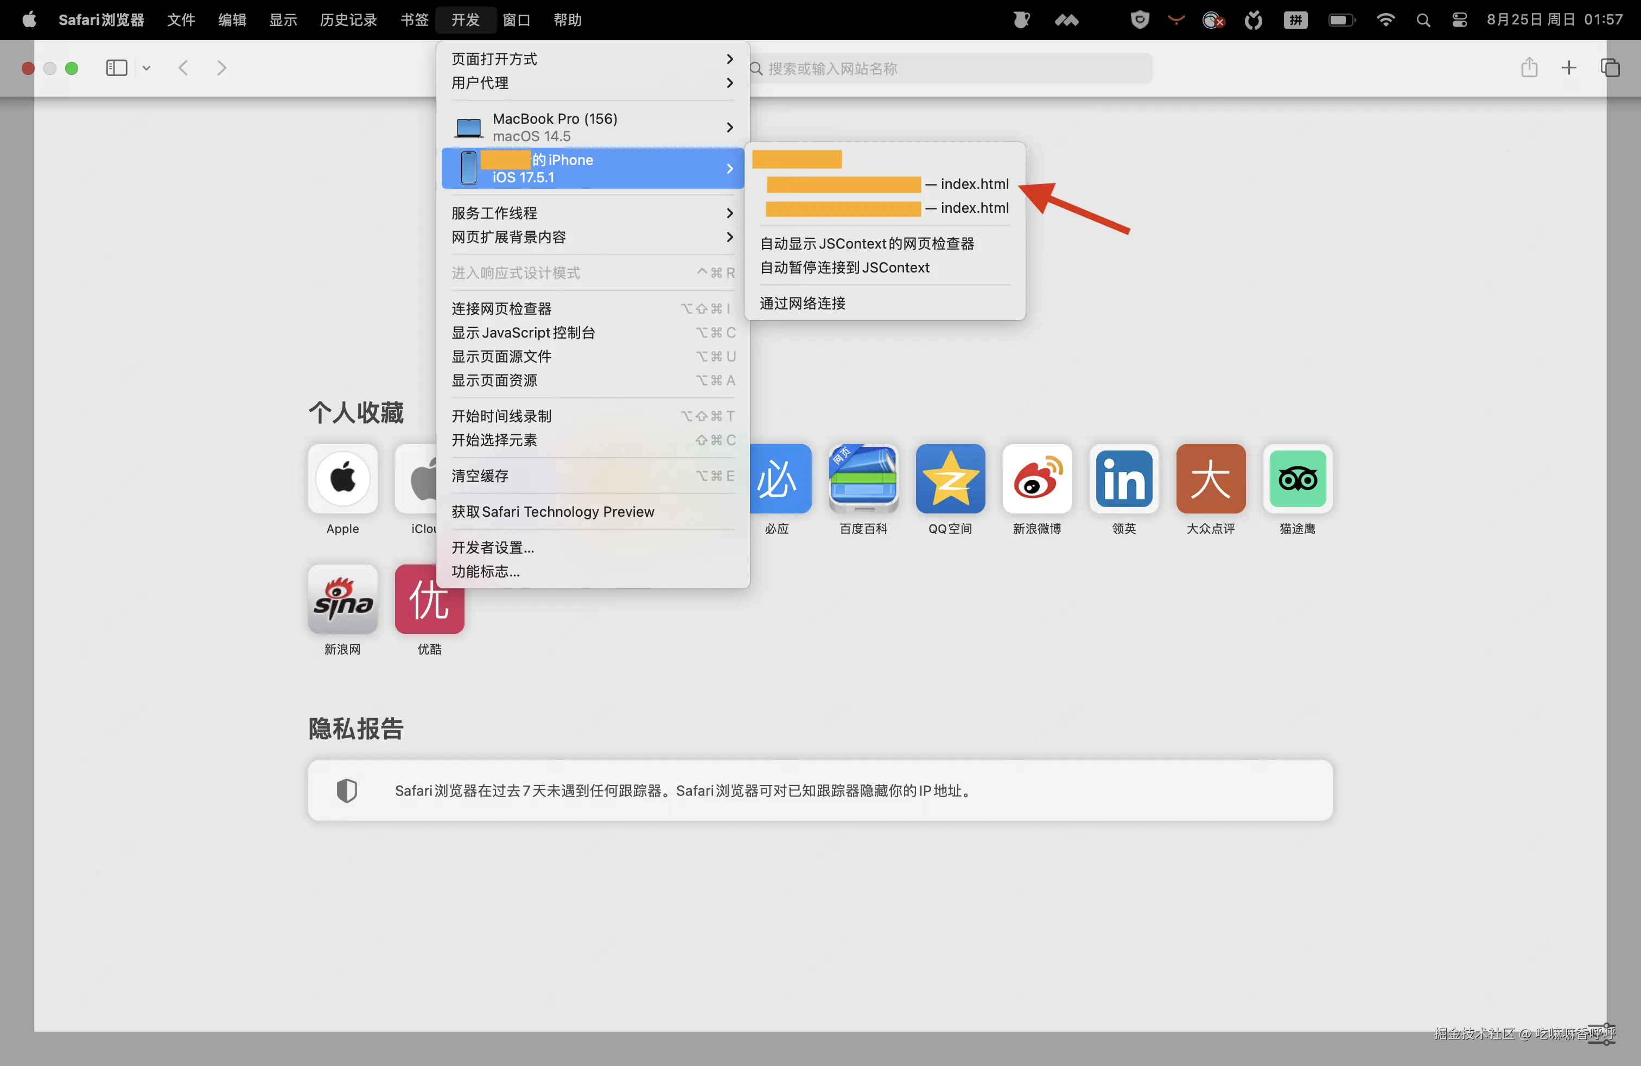Click the forward navigation arrow

(x=221, y=67)
